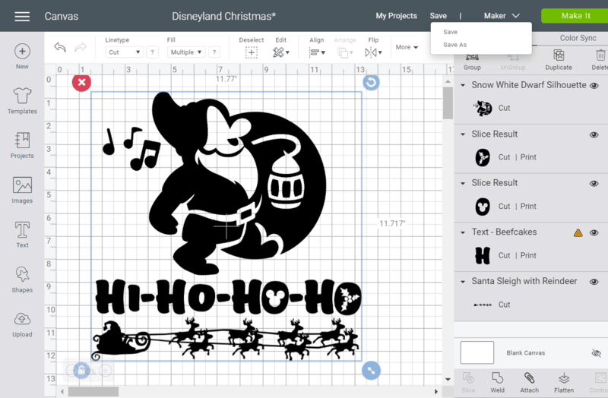Redo the last action
The height and width of the screenshot is (398, 608).
(81, 47)
